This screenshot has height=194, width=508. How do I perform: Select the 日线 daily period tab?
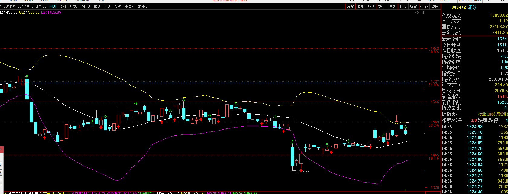point(53,6)
